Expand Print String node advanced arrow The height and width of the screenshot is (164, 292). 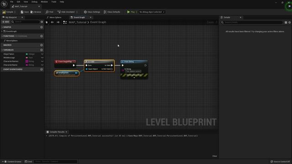point(134,77)
